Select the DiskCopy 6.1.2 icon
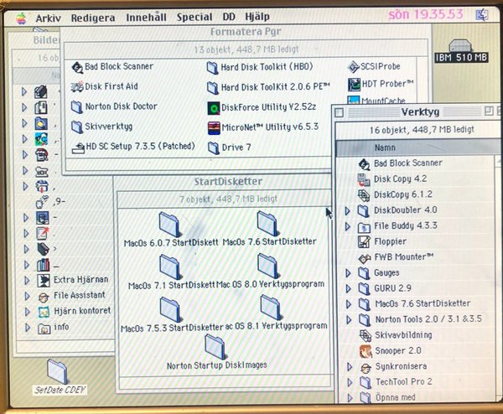This screenshot has height=414, width=503. [364, 195]
